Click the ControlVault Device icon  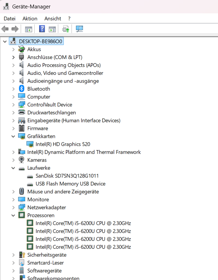[21, 105]
